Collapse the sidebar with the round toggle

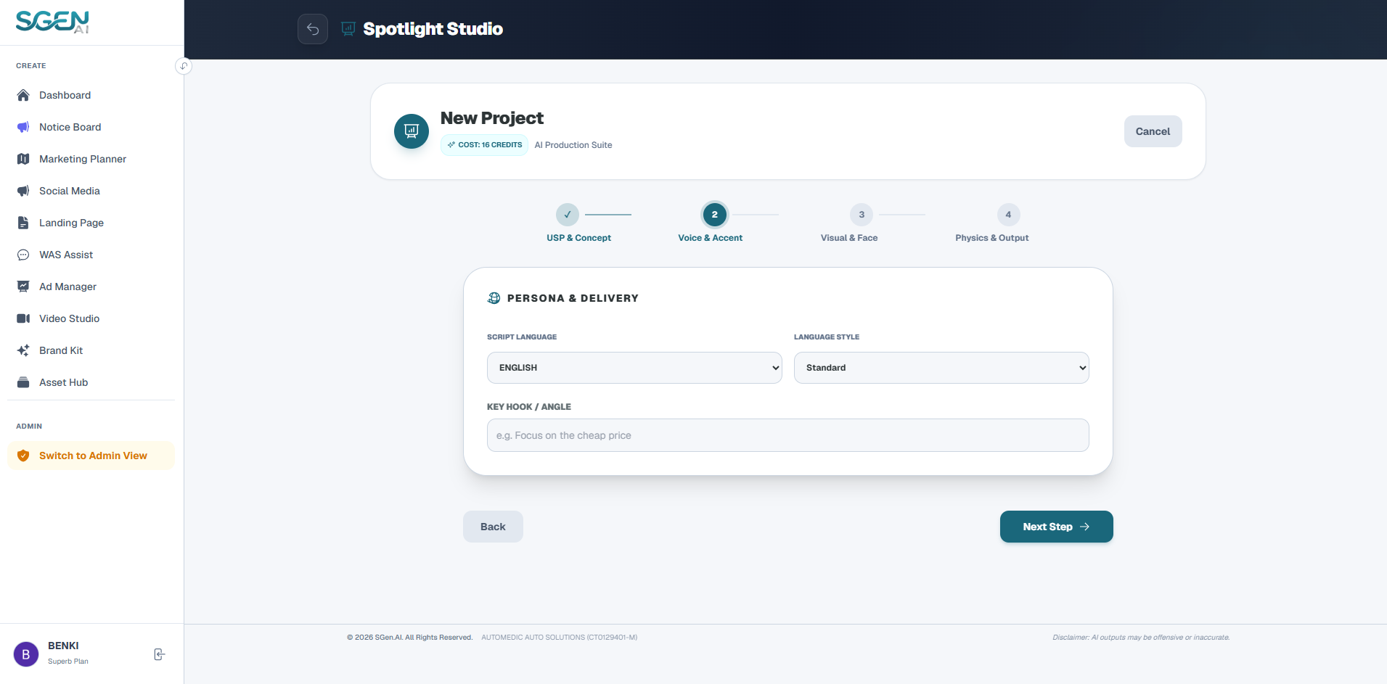pos(184,66)
